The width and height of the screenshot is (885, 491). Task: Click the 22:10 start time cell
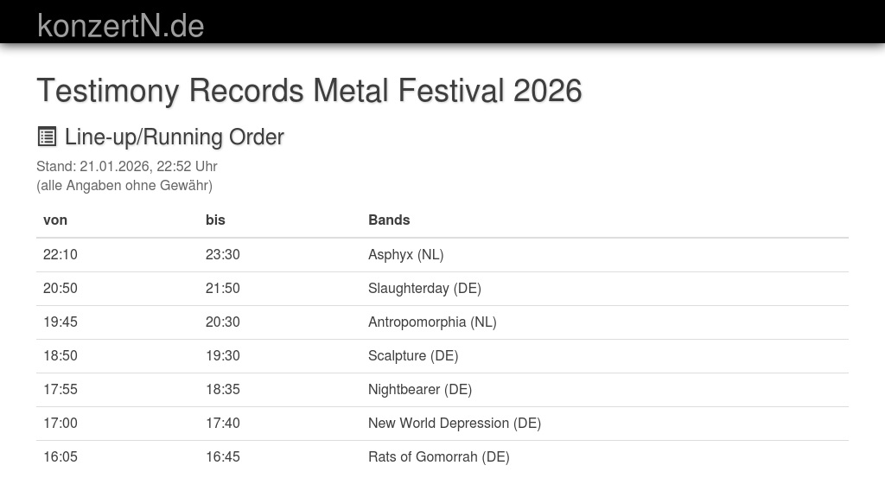60,254
